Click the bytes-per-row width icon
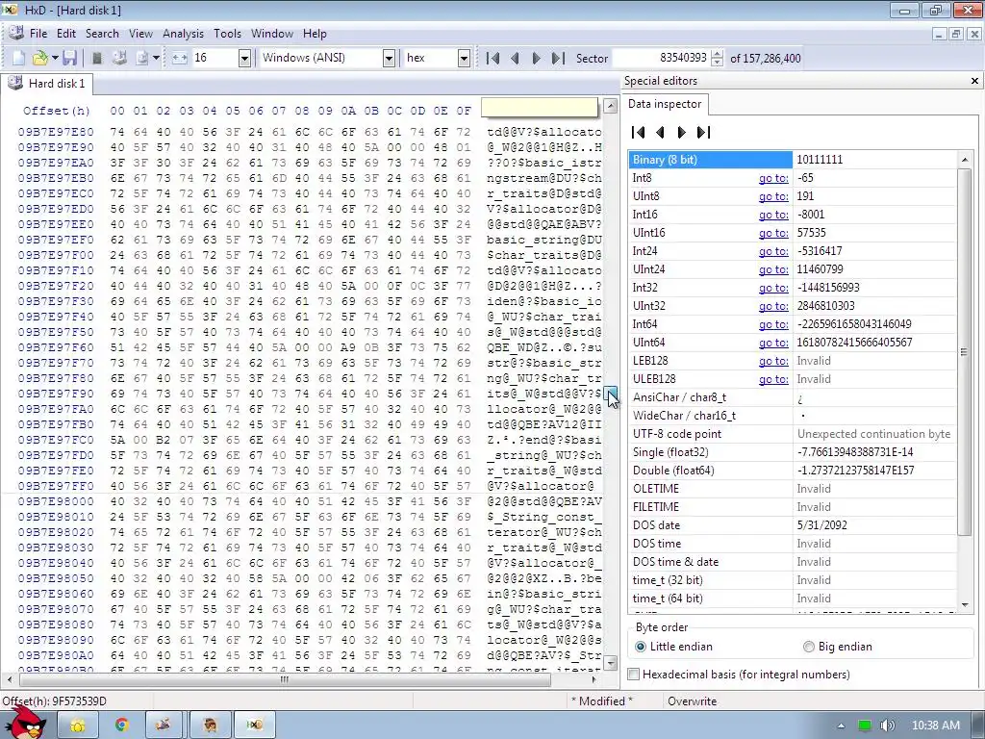Image resolution: width=985 pixels, height=739 pixels. tap(180, 59)
